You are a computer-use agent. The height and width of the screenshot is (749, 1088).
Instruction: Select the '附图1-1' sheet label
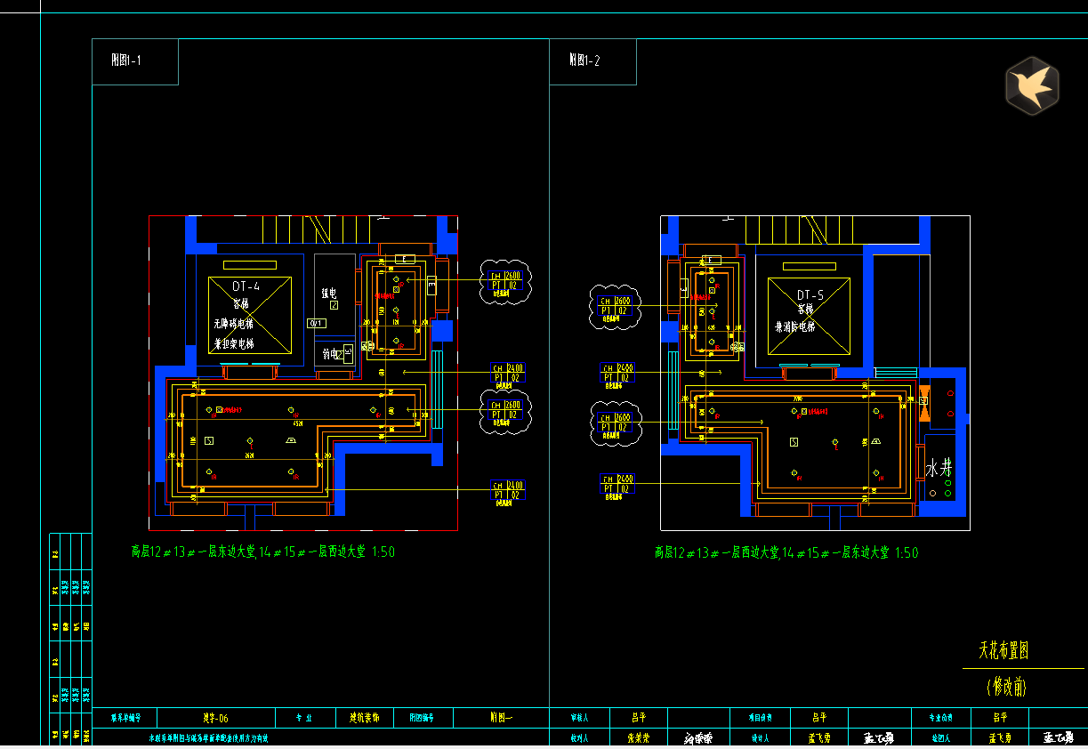[125, 60]
